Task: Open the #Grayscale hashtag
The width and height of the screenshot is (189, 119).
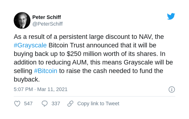Action: tap(30, 45)
